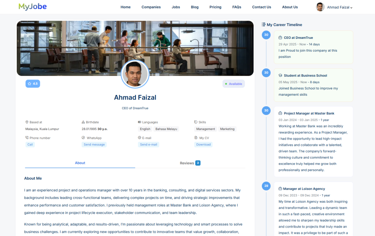Click the Ahmad Faizal profile name heading
375x236 pixels.
point(135,97)
